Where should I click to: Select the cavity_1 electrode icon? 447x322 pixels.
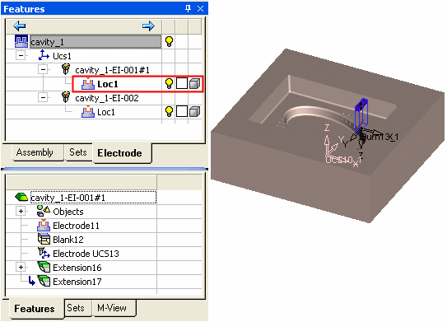(x=21, y=42)
